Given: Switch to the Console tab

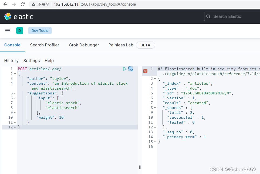Looking at the screenshot, I should pos(12,45).
